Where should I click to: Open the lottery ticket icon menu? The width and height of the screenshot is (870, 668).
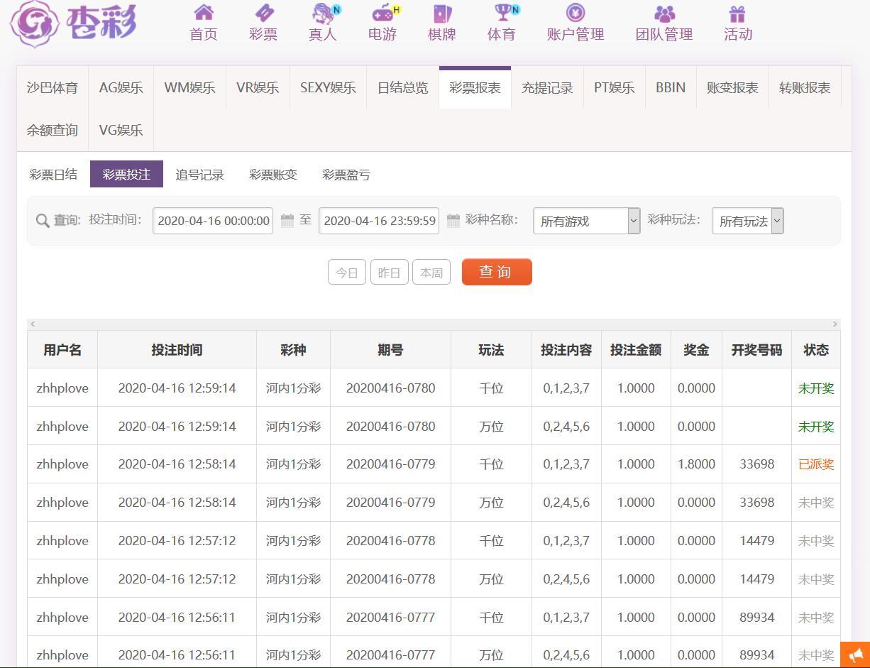point(263,13)
